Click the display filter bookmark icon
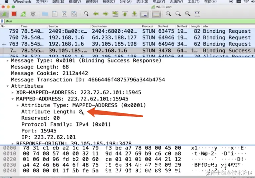 click(2, 21)
